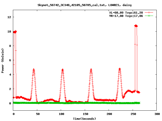Screen dimensions: 162x121
Task: Click the x-axis tick label 50
Action: tap(38, 114)
